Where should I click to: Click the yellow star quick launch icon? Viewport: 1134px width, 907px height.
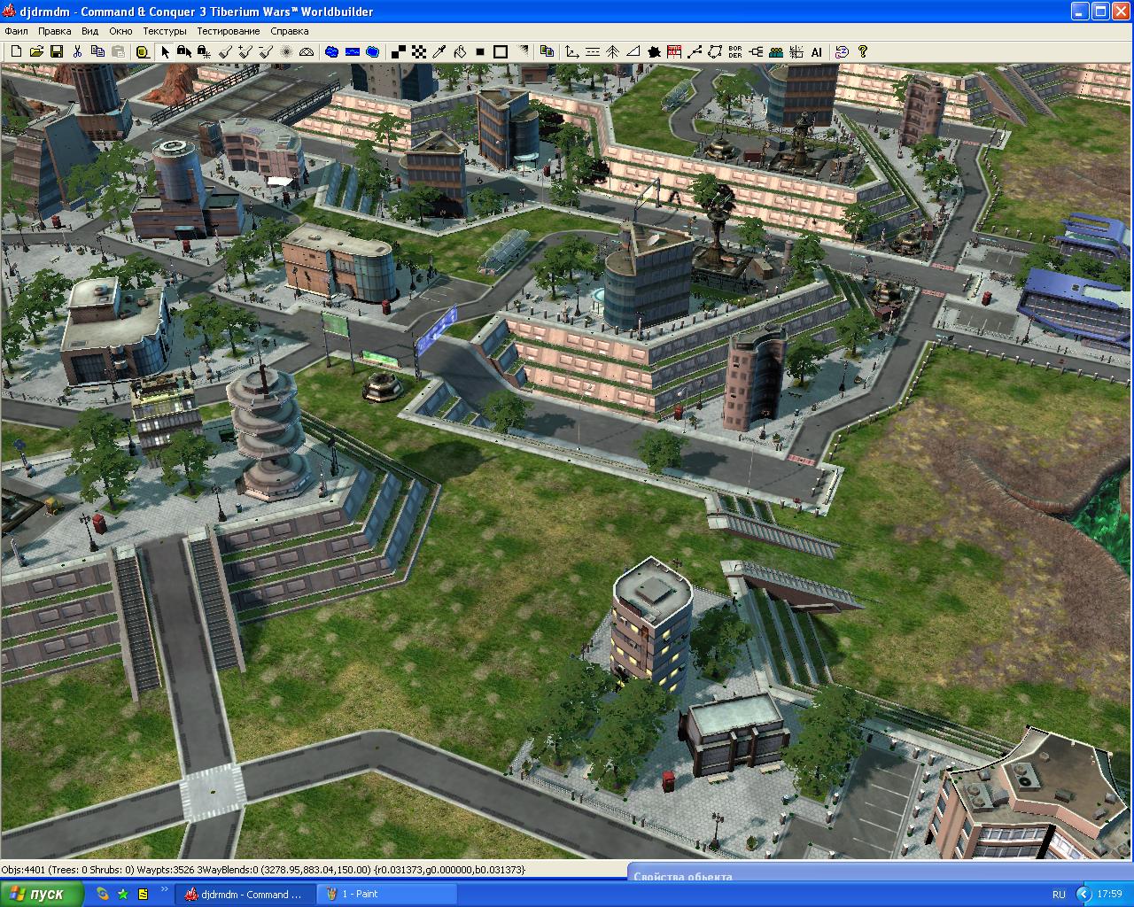point(123,895)
